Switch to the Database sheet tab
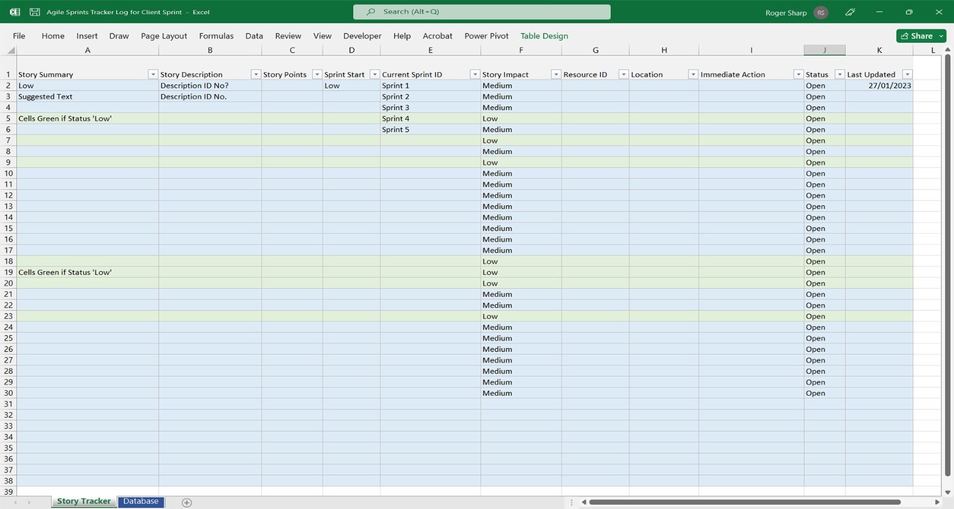This screenshot has width=954, height=509. click(x=141, y=501)
